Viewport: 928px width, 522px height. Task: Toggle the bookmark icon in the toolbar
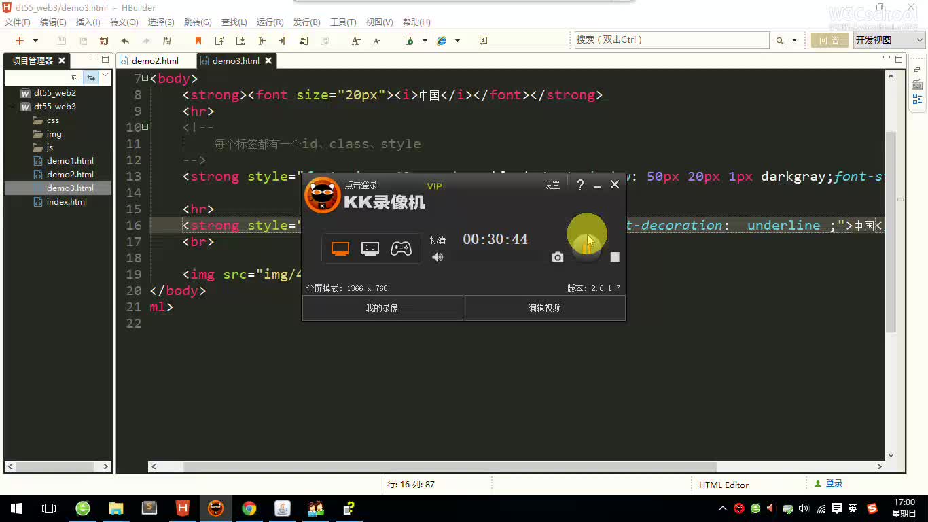pyautogui.click(x=198, y=41)
